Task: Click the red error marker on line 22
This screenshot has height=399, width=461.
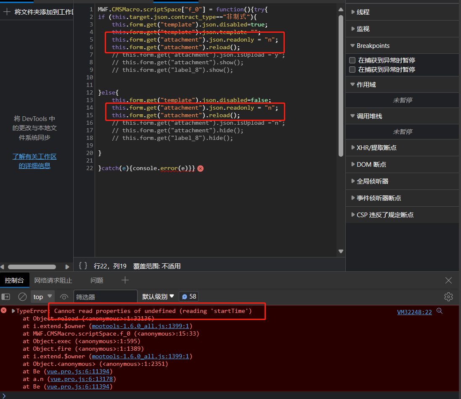Action: (x=201, y=168)
